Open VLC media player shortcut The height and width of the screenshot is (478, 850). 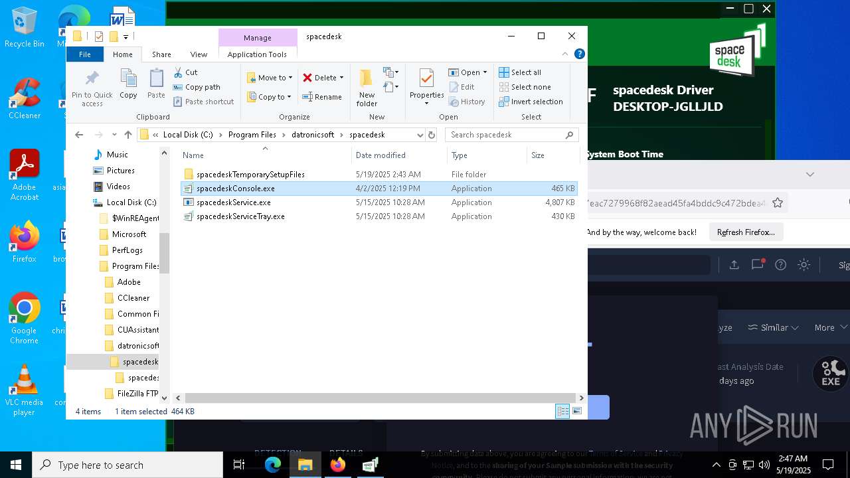(24, 390)
